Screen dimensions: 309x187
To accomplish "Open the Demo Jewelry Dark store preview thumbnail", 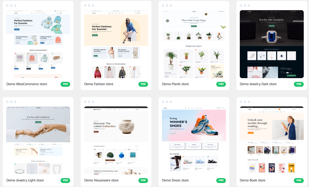I will (272, 44).
